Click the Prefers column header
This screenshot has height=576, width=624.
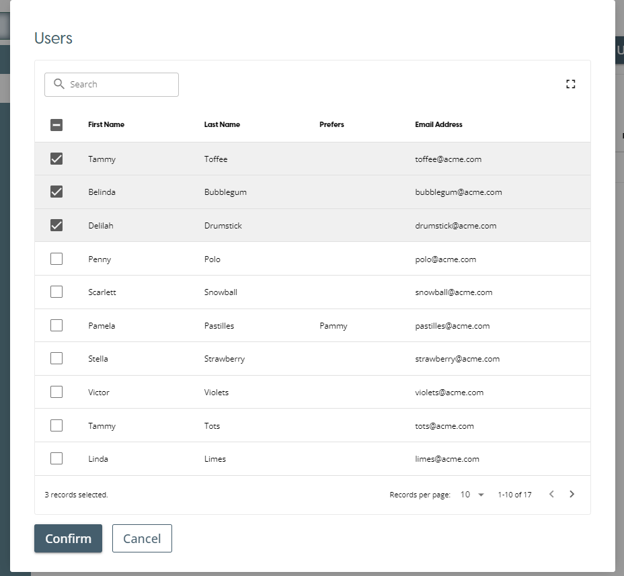[331, 124]
